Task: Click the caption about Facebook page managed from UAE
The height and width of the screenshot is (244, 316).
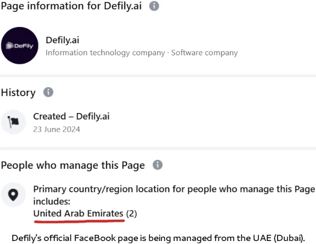Action: [158, 238]
